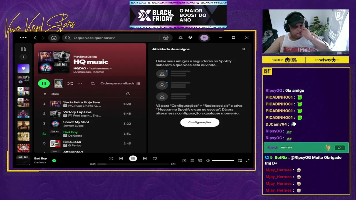Open the DANADA playlist thumbnail in sidebar
356x200 pixels.
coord(23,148)
